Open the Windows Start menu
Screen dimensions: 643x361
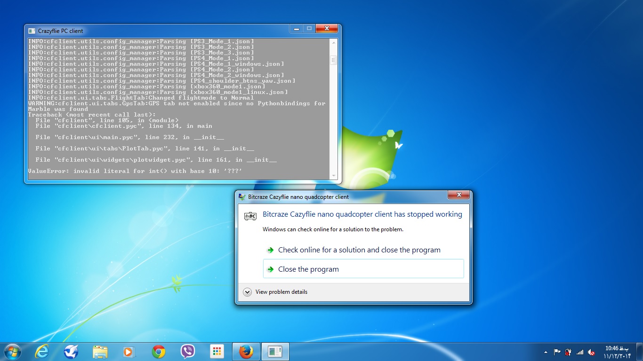[x=12, y=352]
